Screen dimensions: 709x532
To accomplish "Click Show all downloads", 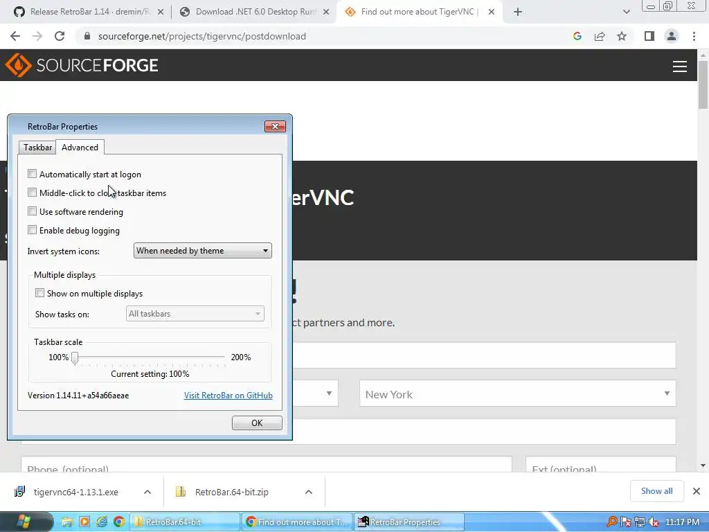I will pos(656,491).
